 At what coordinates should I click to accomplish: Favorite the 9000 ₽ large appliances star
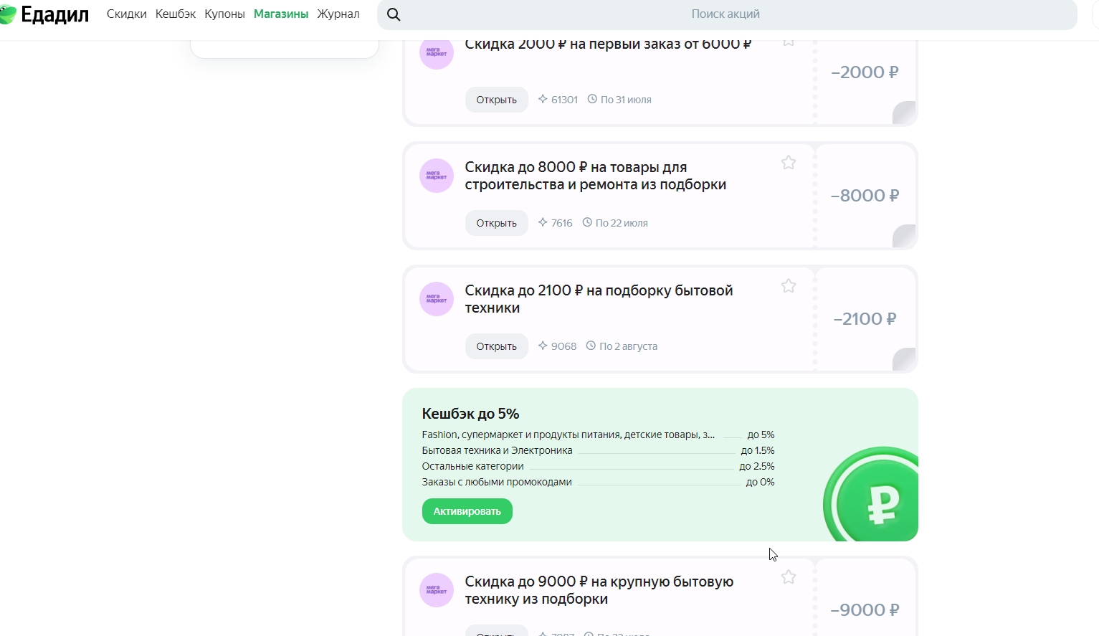(x=789, y=577)
